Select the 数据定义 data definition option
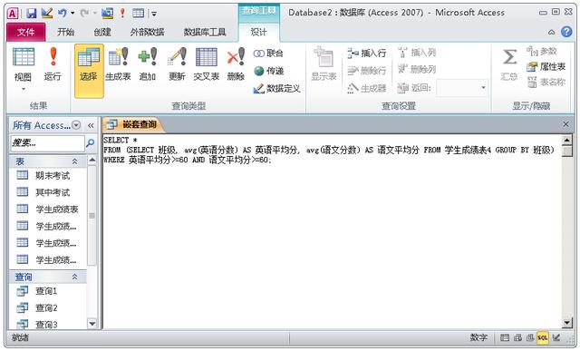Screen dimensions: 580x351 (277, 89)
